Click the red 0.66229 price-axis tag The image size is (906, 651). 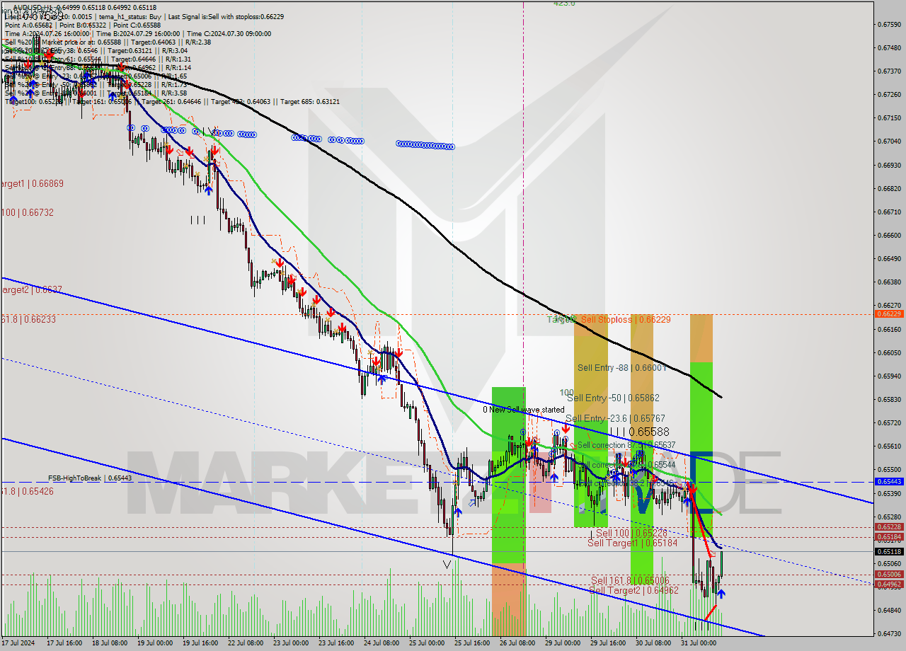(888, 313)
